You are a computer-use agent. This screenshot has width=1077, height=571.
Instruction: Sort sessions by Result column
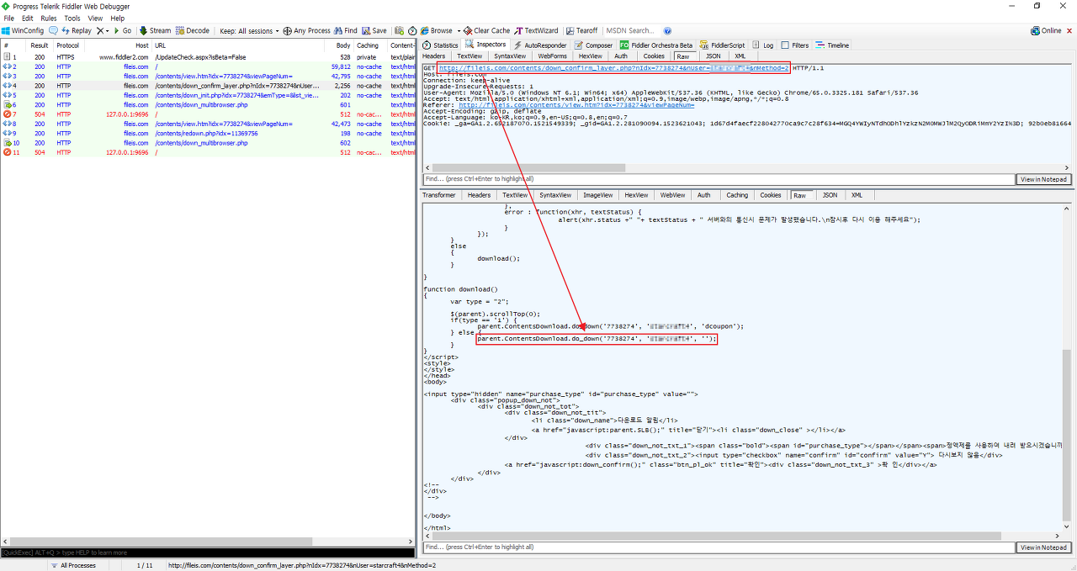pos(40,45)
